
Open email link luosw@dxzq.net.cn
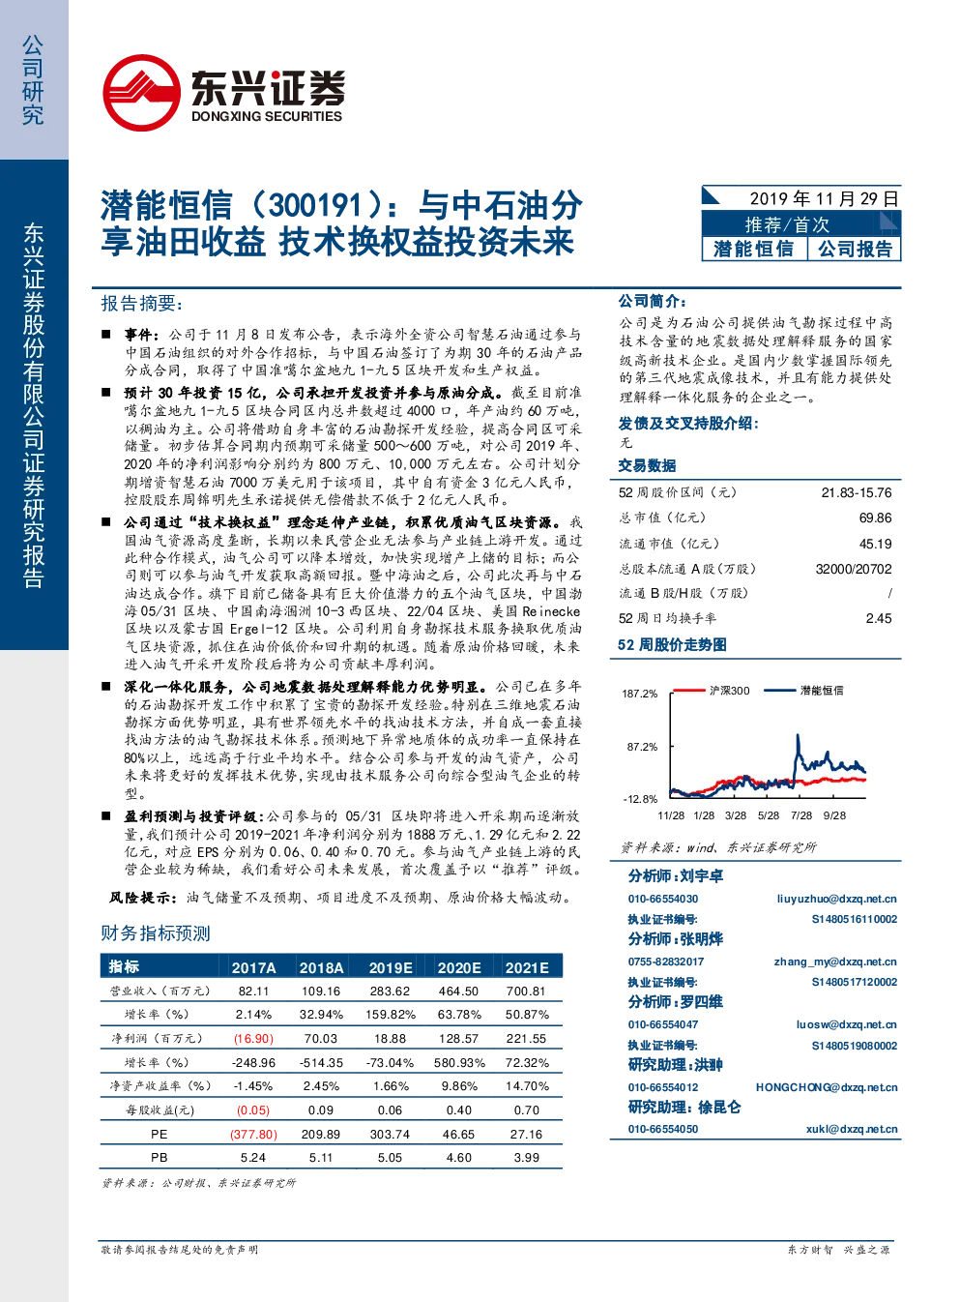(847, 1024)
